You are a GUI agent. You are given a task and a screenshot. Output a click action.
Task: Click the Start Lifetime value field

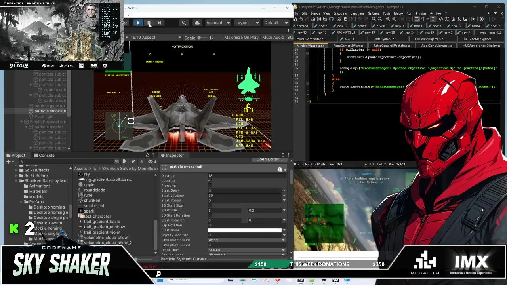tap(244, 196)
